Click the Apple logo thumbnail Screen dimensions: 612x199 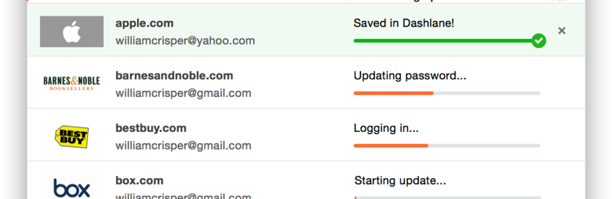[72, 32]
